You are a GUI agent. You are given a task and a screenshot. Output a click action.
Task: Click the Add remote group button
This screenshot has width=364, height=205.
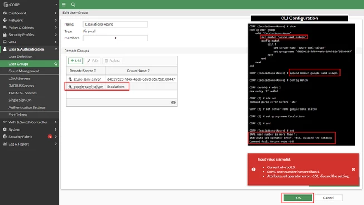click(76, 61)
